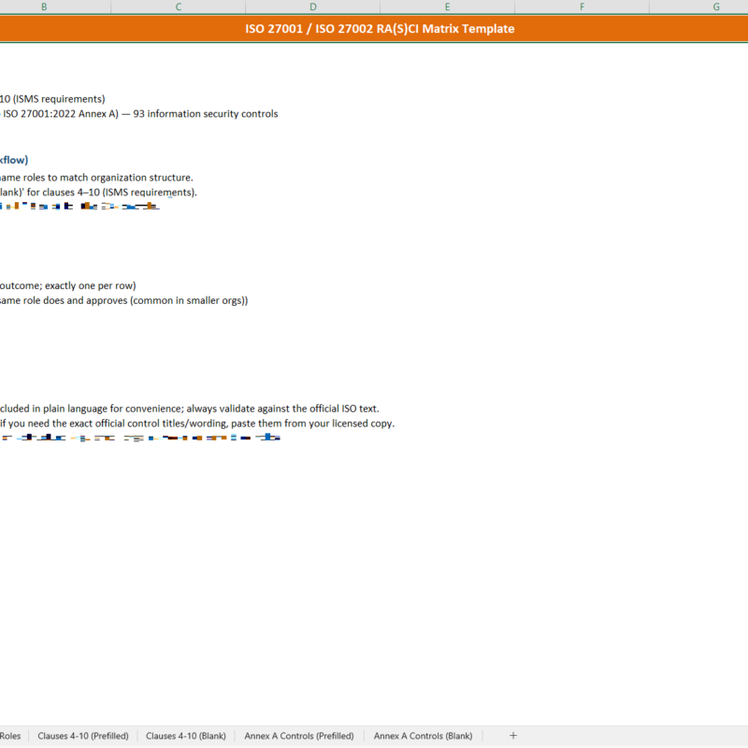
Task: Select the column B header
Action: [x=43, y=7]
